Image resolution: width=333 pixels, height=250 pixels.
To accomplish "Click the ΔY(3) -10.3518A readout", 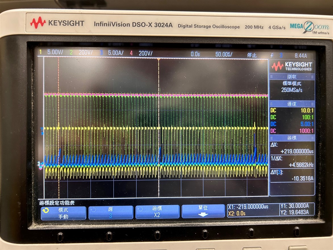I will [292, 175].
